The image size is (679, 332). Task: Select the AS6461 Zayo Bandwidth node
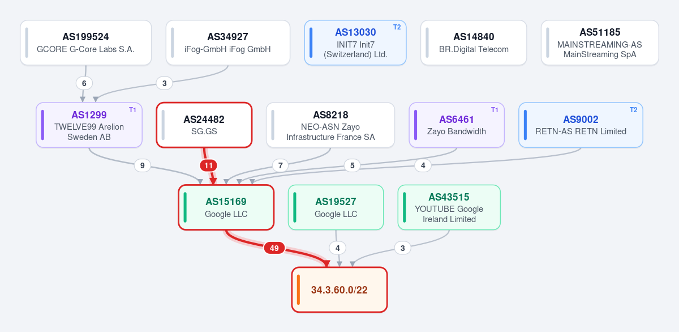(x=457, y=125)
